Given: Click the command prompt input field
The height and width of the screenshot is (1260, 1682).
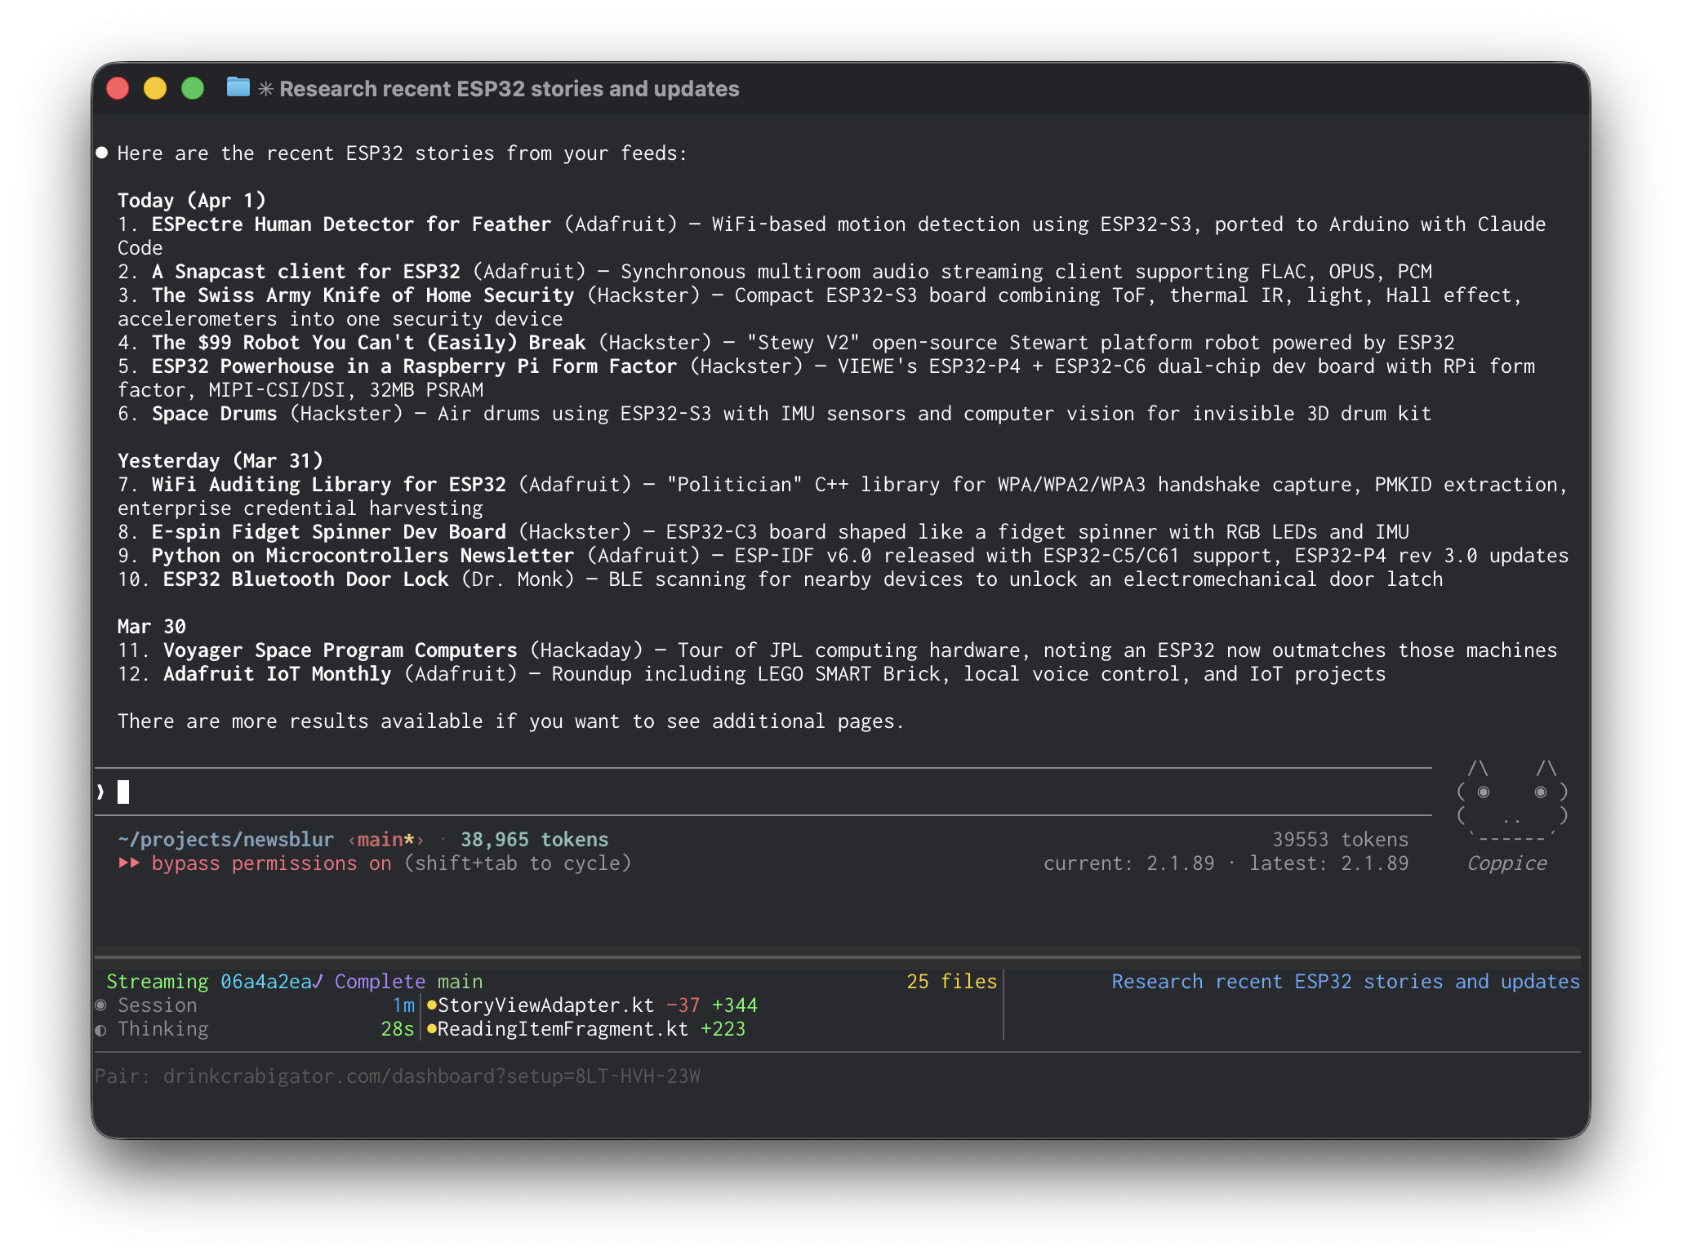Looking at the screenshot, I should pos(735,792).
